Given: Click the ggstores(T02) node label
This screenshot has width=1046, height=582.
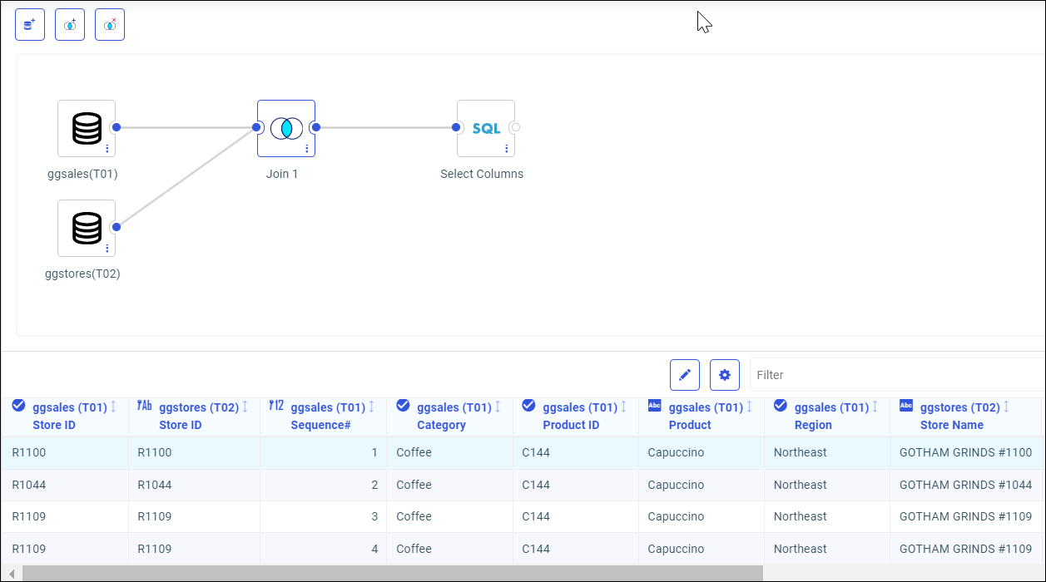Looking at the screenshot, I should coord(82,274).
